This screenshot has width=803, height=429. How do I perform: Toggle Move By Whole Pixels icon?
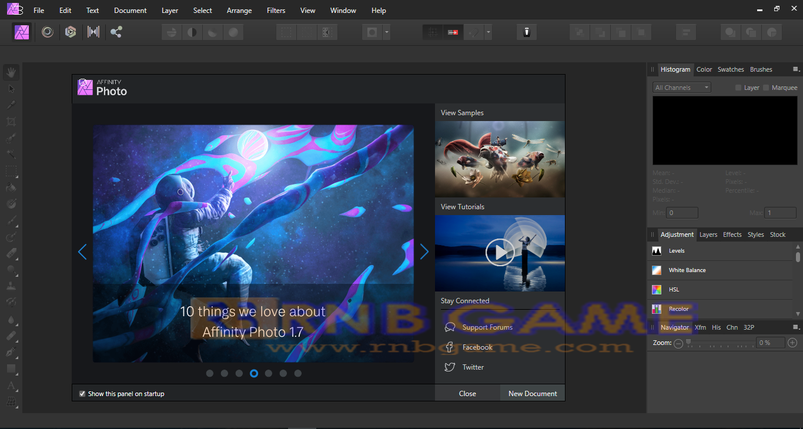[x=453, y=32]
